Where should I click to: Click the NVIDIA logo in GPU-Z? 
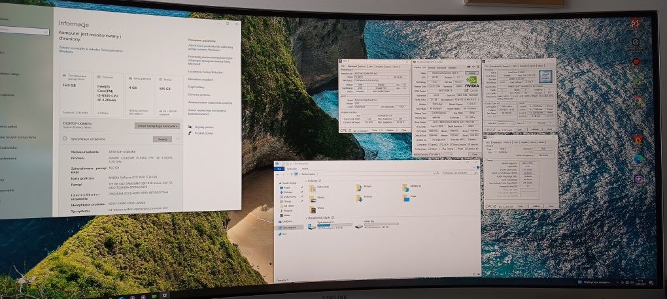click(x=471, y=82)
